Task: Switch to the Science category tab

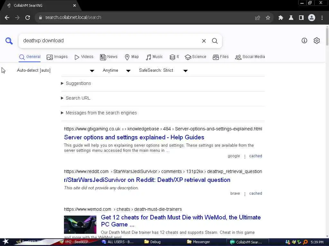Action: click(x=195, y=57)
